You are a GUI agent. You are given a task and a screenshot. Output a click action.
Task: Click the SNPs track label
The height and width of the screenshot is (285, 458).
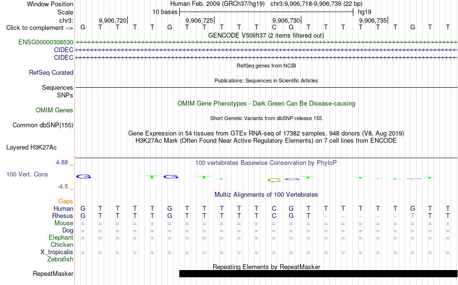click(65, 95)
